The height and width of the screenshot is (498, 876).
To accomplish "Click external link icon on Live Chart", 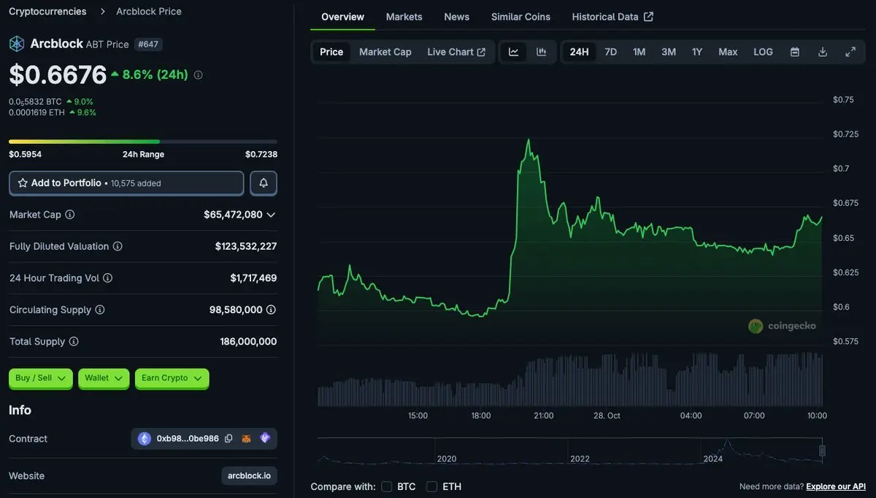I will (x=481, y=52).
